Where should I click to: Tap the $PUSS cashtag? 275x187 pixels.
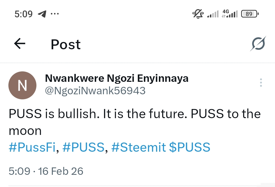click(190, 148)
